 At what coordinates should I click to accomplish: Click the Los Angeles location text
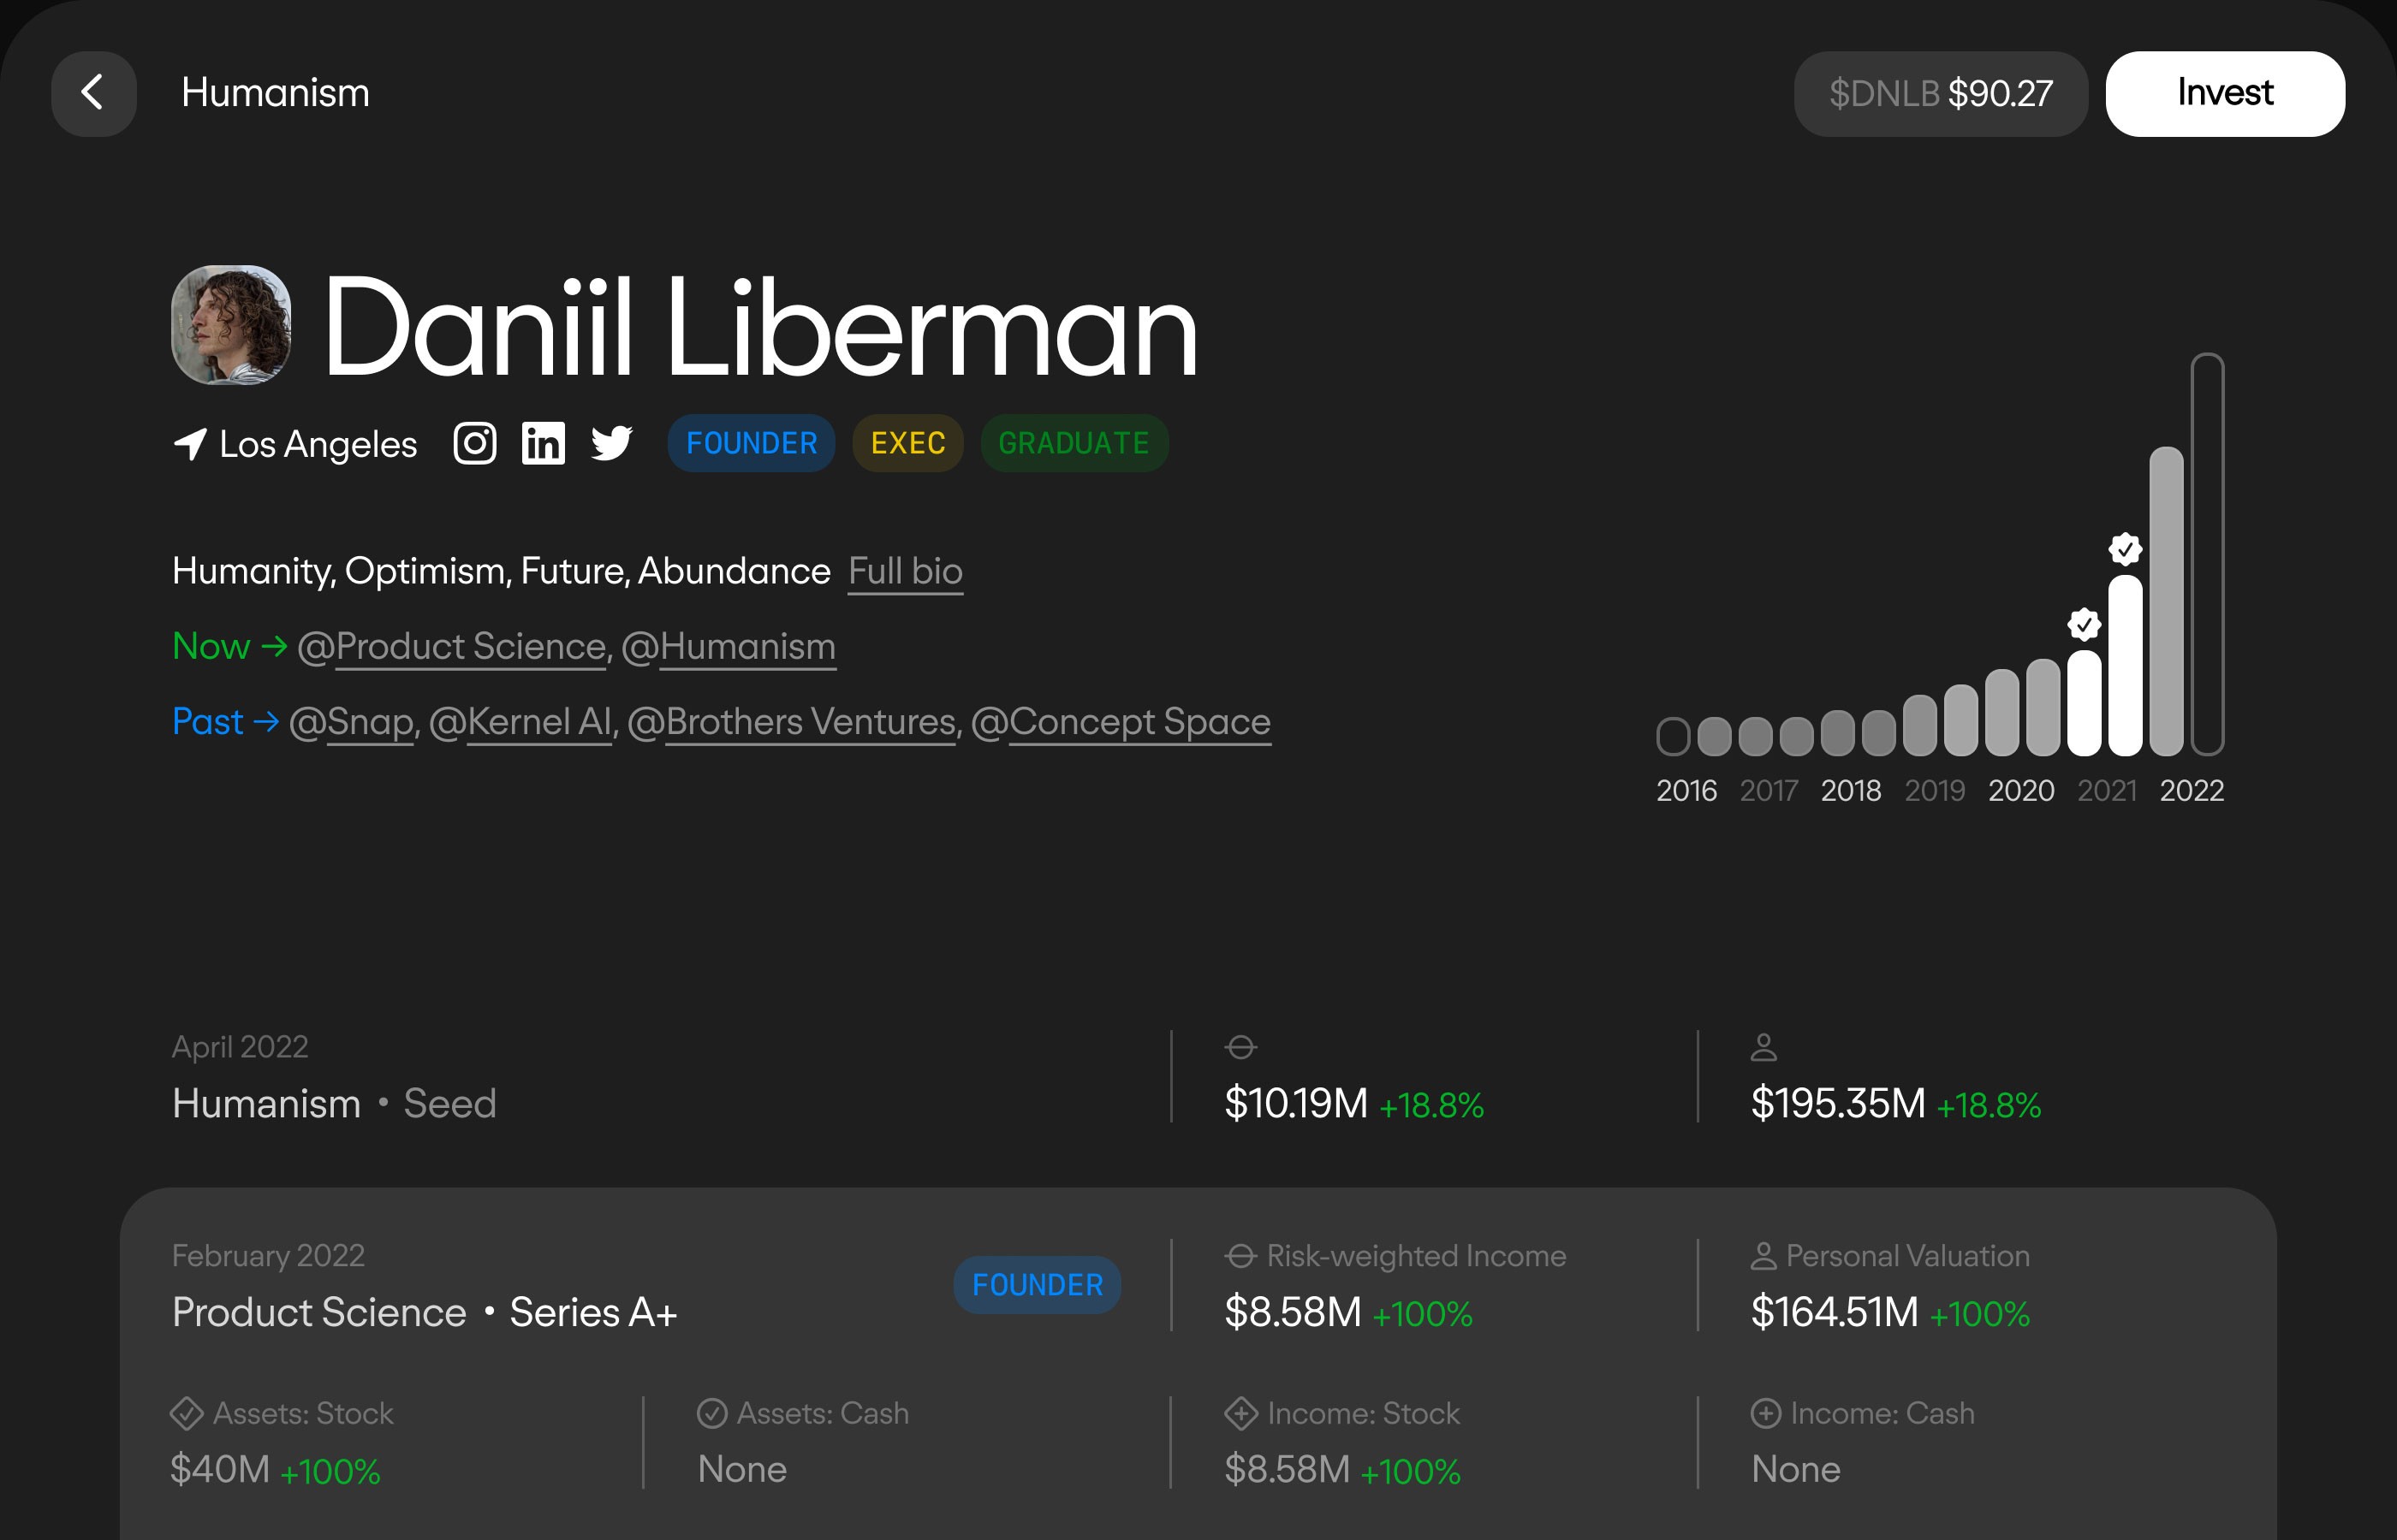(318, 445)
